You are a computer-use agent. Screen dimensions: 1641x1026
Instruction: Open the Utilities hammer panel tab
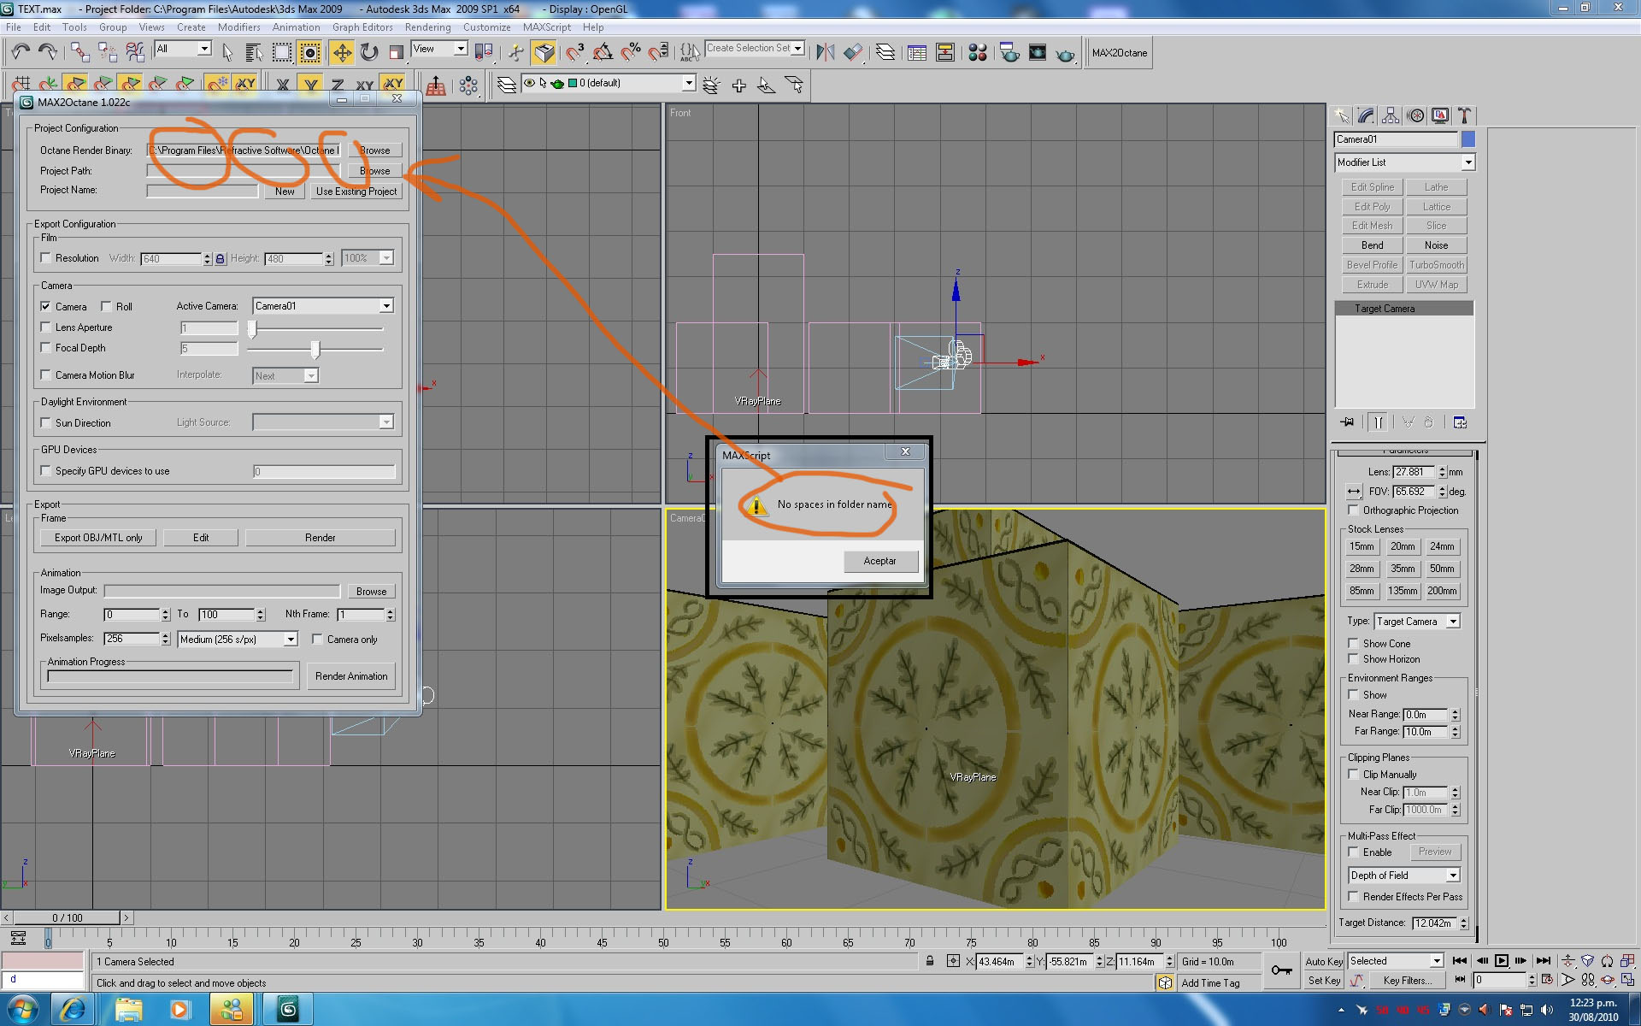pos(1465,115)
